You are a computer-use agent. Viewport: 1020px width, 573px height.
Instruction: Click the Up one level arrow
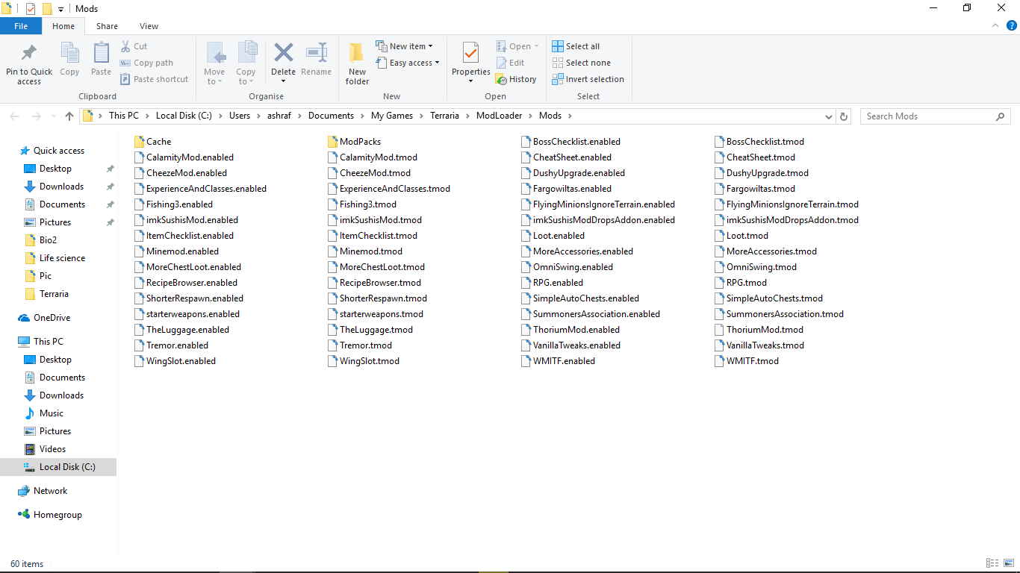tap(69, 116)
